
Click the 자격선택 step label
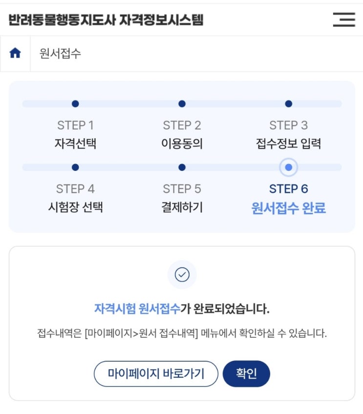point(75,144)
